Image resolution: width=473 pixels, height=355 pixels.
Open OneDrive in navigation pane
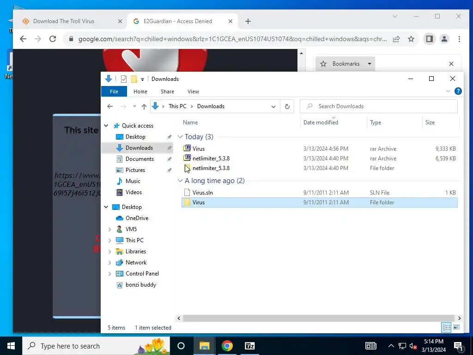pyautogui.click(x=137, y=218)
